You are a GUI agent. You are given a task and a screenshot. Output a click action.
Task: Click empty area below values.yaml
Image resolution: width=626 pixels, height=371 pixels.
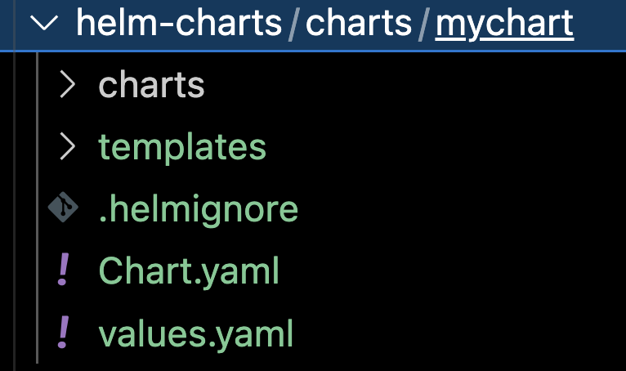(327, 363)
